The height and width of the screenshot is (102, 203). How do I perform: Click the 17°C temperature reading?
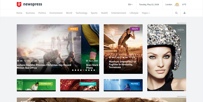[184, 5]
